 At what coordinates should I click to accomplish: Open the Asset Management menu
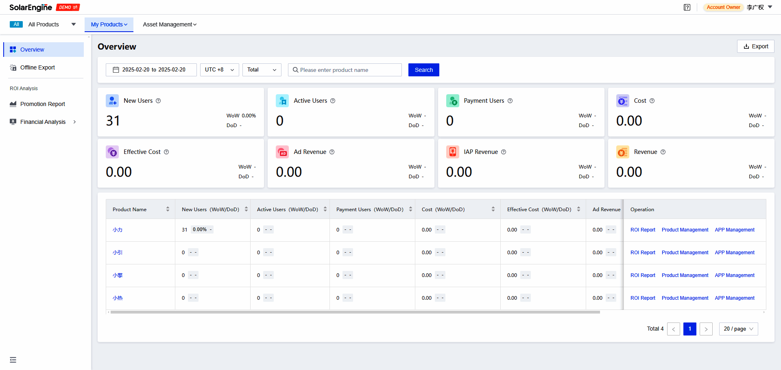coord(170,24)
